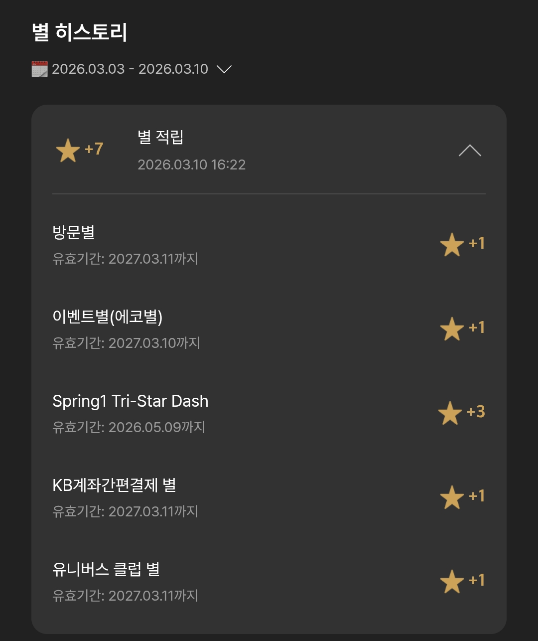Click the 별 적립 header title
Screen dimensions: 538x641
[160, 137]
